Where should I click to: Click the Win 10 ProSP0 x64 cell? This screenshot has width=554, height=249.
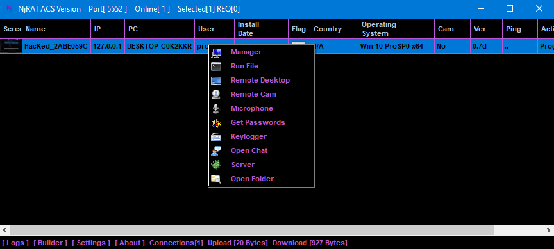tap(396, 46)
